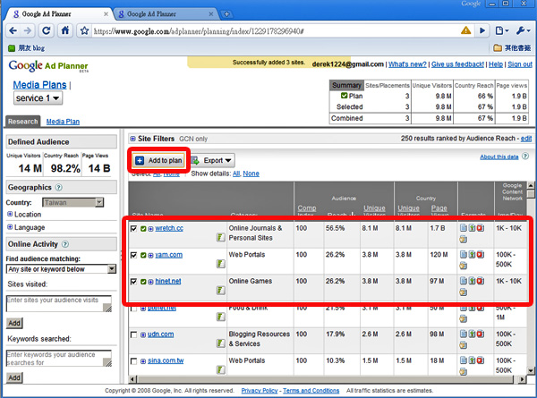Click the image ad format icon for hinet.net
Screen dimensions: 537x398
[x=472, y=281]
